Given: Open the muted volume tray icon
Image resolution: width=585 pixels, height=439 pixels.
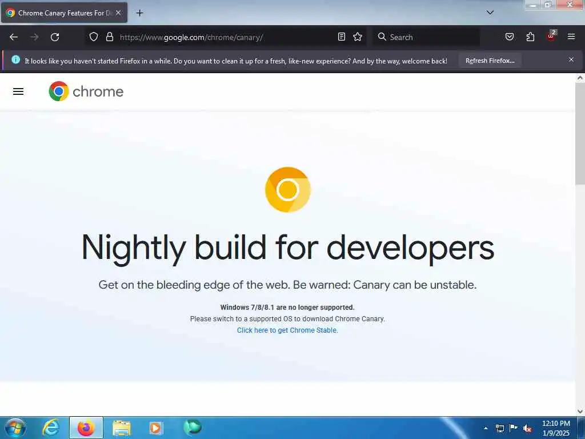Looking at the screenshot, I should click(x=527, y=429).
